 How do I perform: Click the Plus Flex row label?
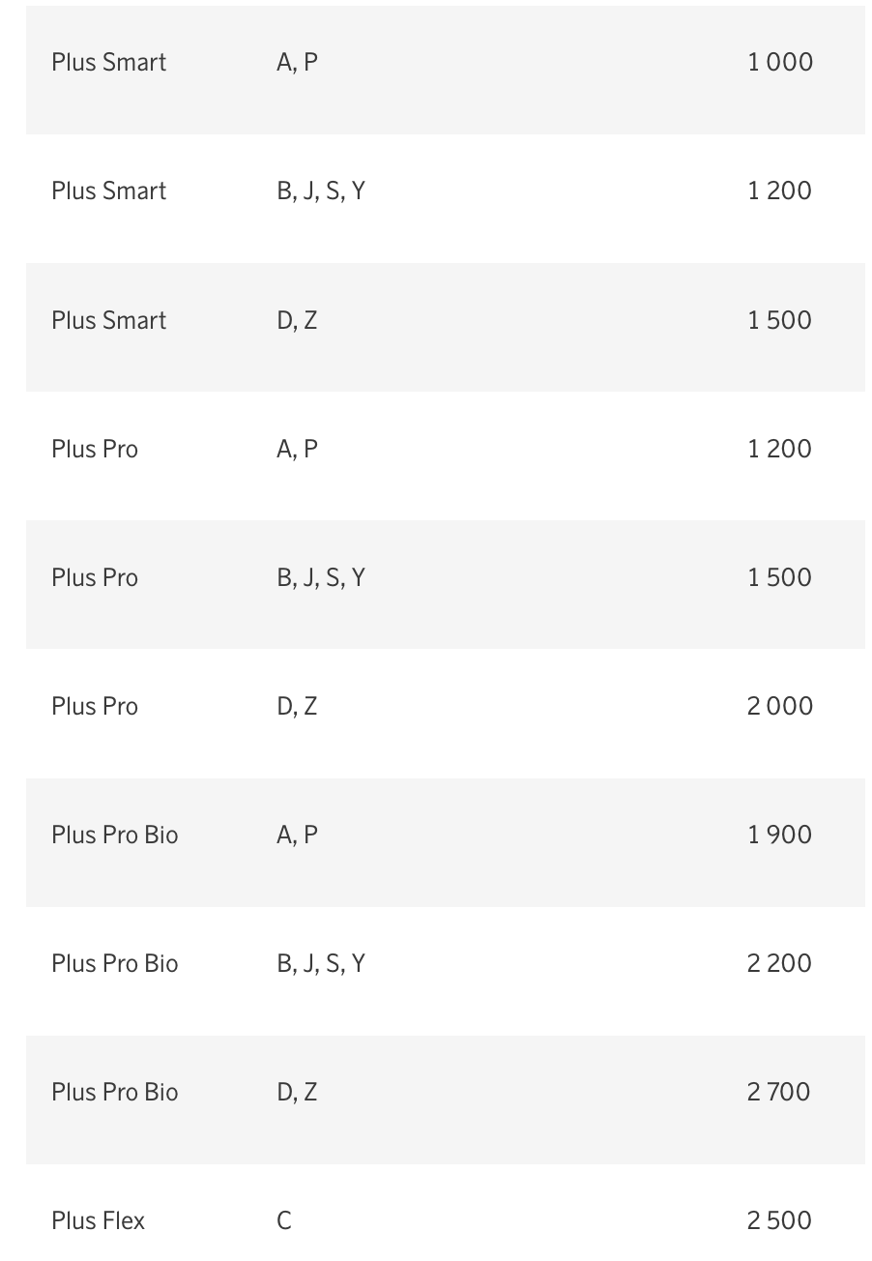coord(99,1220)
